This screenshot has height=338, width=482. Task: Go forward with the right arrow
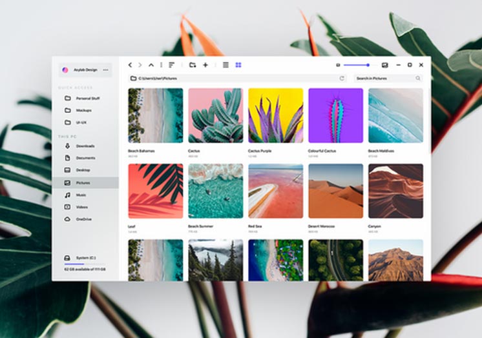click(140, 65)
